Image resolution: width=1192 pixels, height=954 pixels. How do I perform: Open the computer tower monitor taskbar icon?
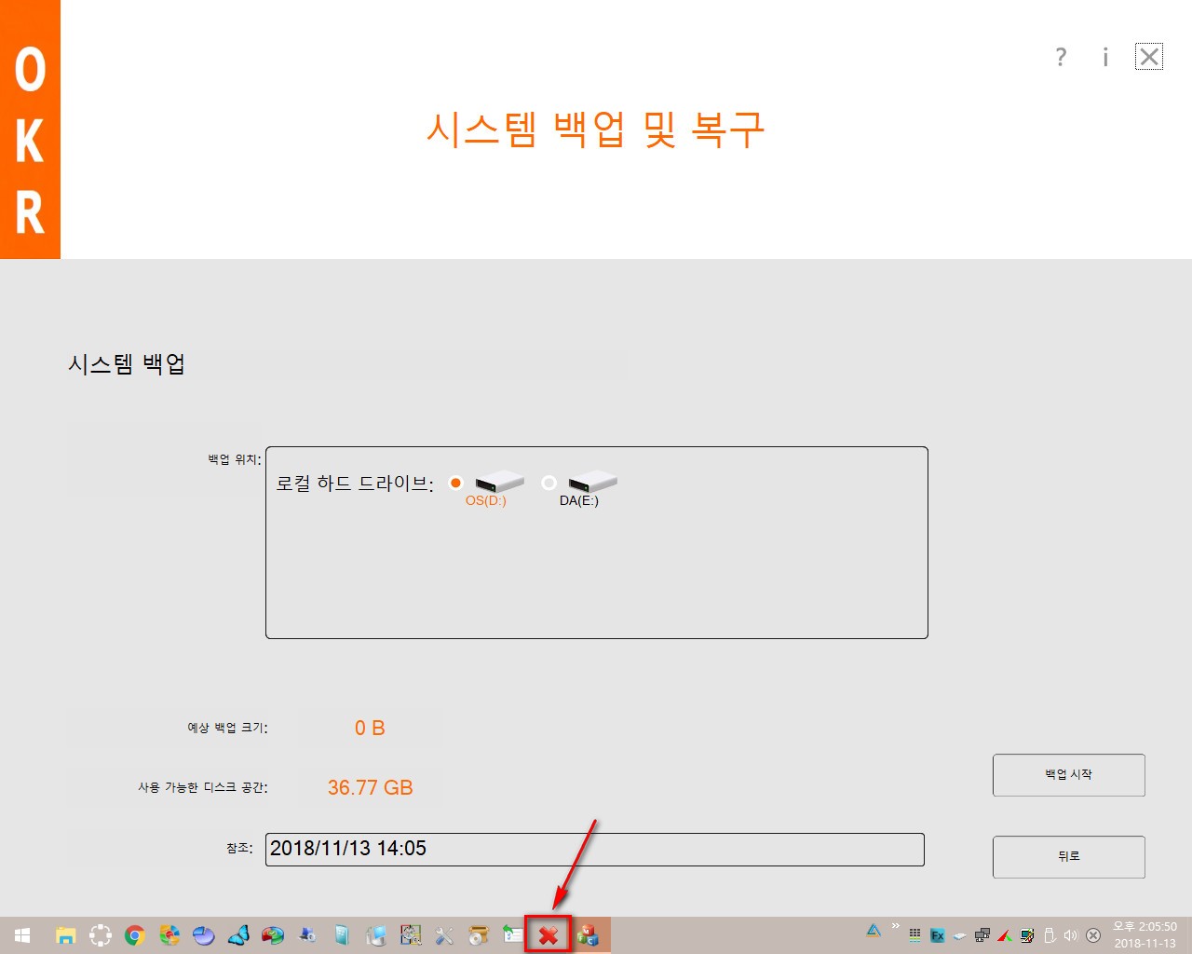pos(376,935)
